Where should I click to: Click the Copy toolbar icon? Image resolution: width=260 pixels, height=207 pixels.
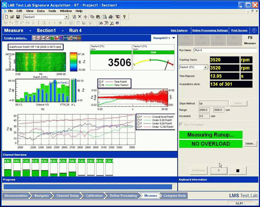point(92,17)
